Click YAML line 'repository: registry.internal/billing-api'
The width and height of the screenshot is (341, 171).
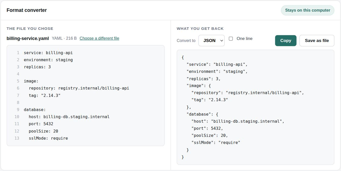tap(79, 88)
